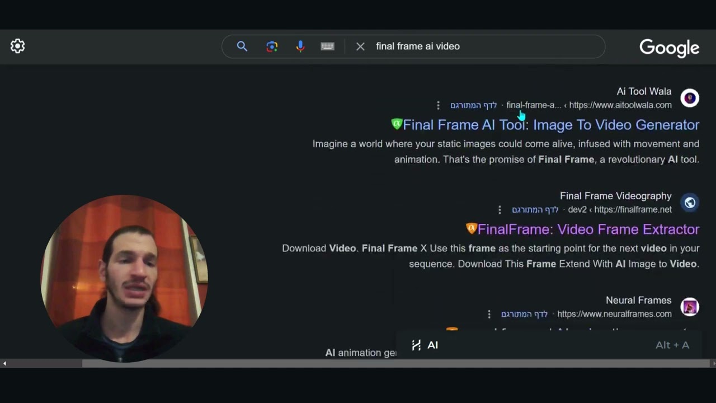Open more options for finalframe.net result

click(500, 210)
